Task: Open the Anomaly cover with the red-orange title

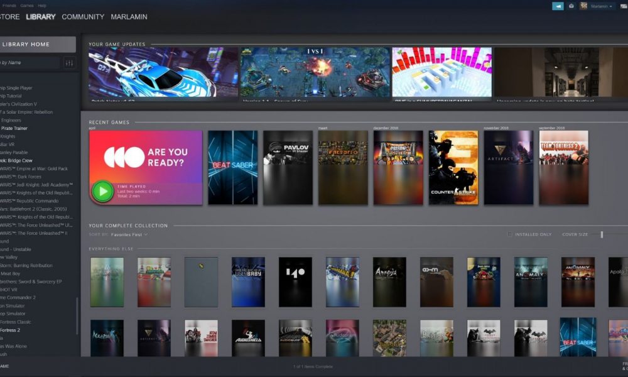Action: [578, 282]
